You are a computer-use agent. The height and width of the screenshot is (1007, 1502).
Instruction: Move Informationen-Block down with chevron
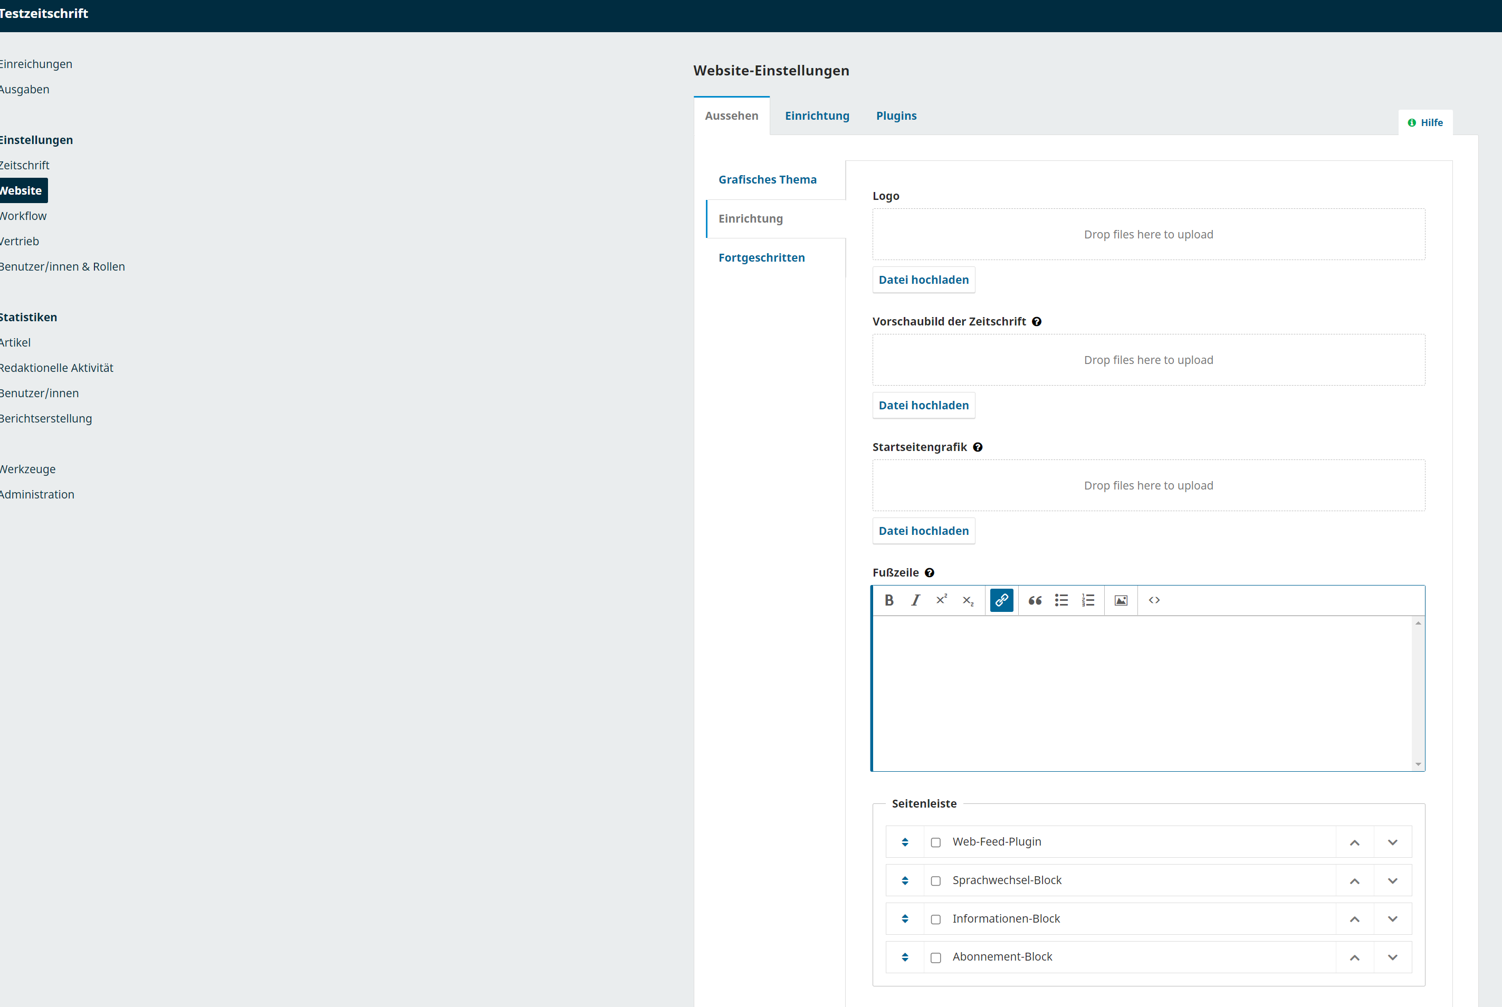[x=1392, y=919]
